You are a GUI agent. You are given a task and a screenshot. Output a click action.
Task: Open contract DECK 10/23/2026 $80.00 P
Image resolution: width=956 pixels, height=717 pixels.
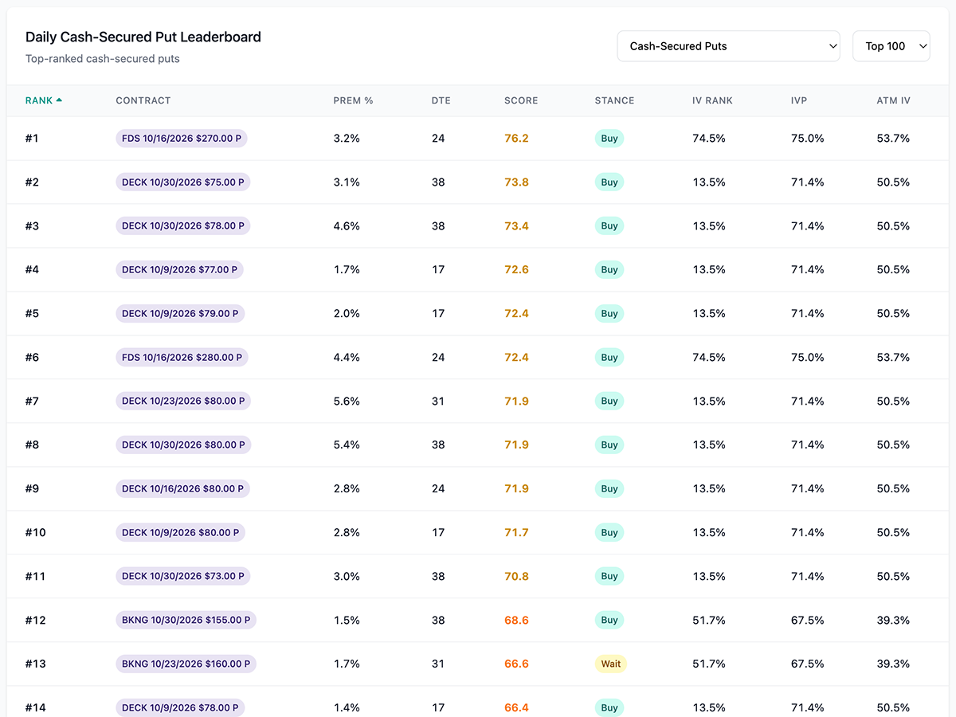click(x=183, y=402)
